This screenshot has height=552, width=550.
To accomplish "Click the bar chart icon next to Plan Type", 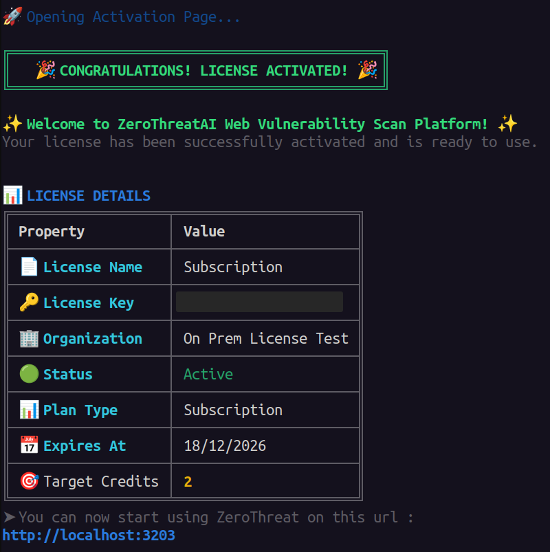I will click(30, 410).
